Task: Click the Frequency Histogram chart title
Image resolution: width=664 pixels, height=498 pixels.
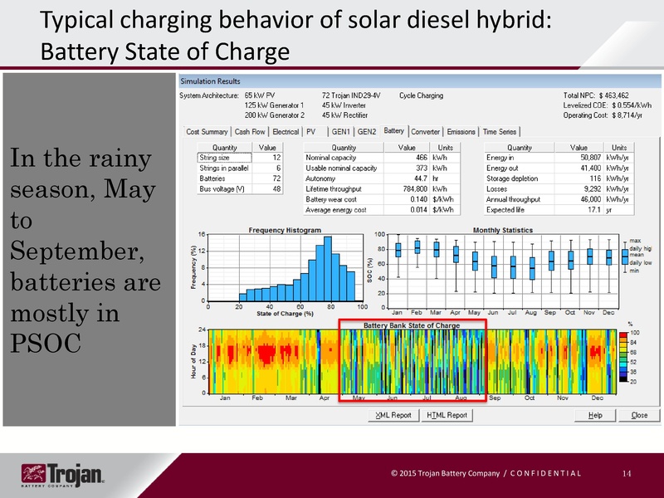Action: pos(285,230)
